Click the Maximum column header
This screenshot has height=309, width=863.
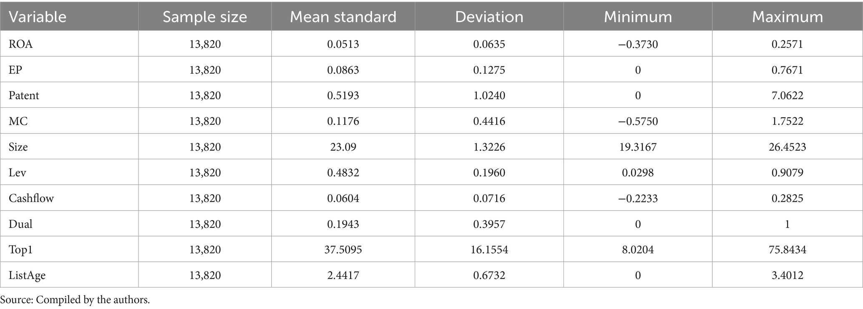787,17
